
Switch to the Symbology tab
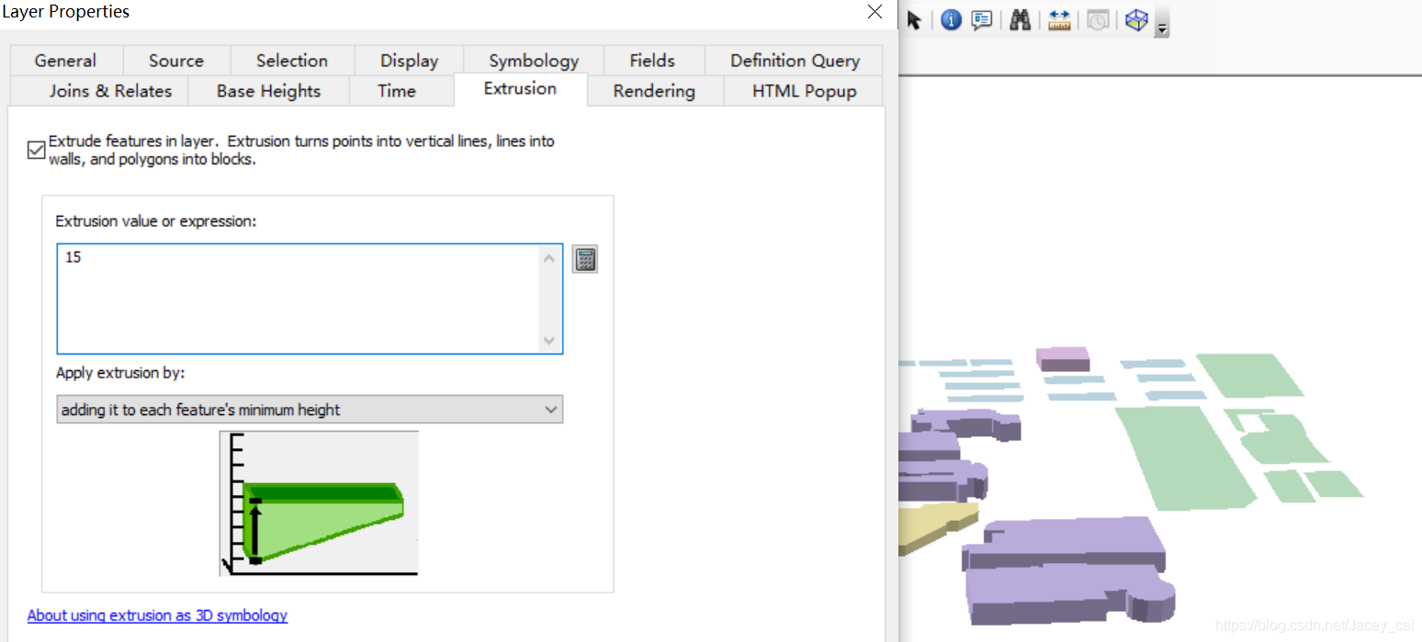(x=534, y=61)
